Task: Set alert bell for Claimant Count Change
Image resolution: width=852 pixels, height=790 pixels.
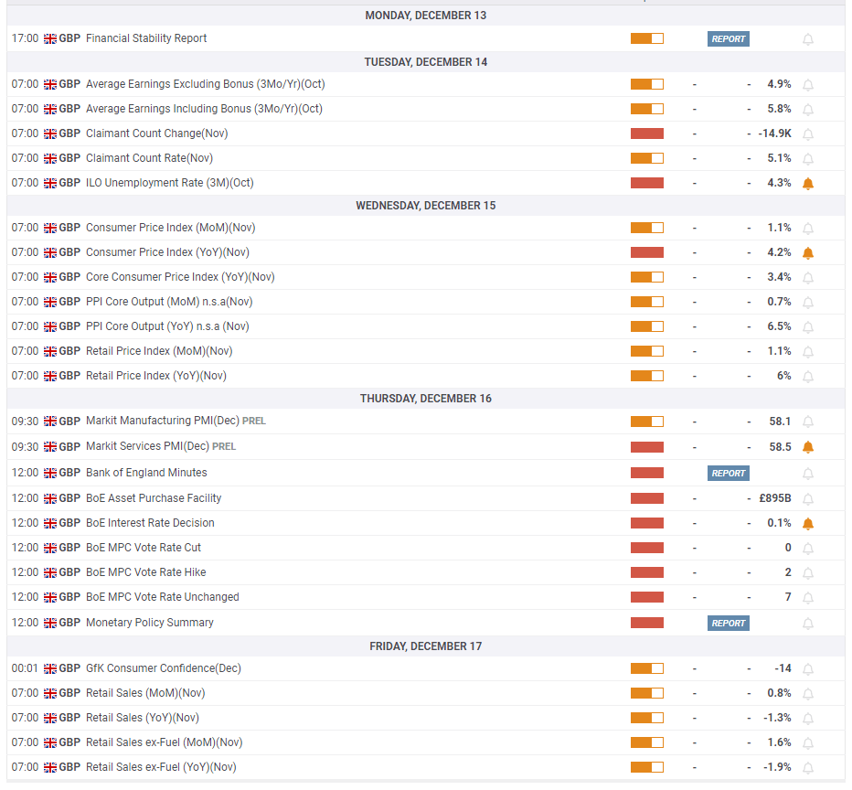Action: tap(808, 134)
